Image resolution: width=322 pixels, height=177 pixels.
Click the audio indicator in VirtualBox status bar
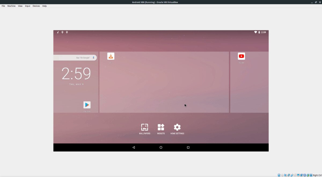pos(286,175)
